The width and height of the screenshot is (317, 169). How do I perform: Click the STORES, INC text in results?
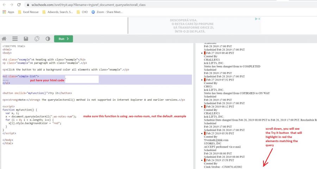tap(213, 143)
